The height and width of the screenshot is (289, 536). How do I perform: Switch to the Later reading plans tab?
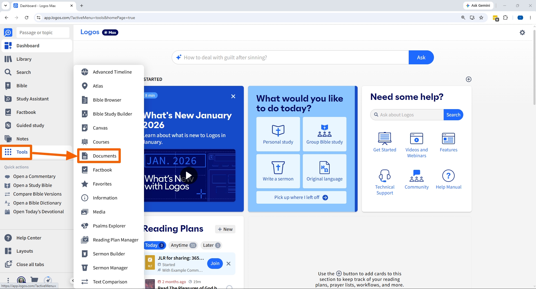[212, 245]
